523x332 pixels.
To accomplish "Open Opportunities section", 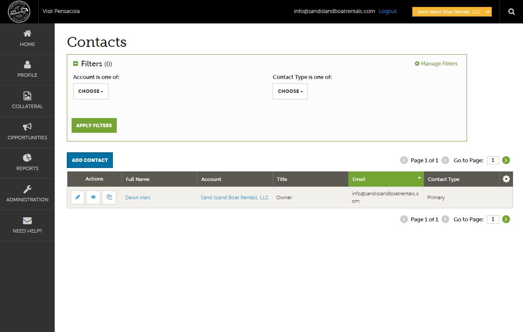I will [27, 132].
